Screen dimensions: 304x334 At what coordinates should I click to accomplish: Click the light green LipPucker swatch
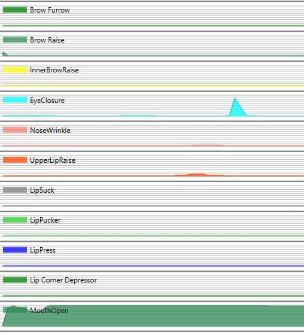(15, 220)
